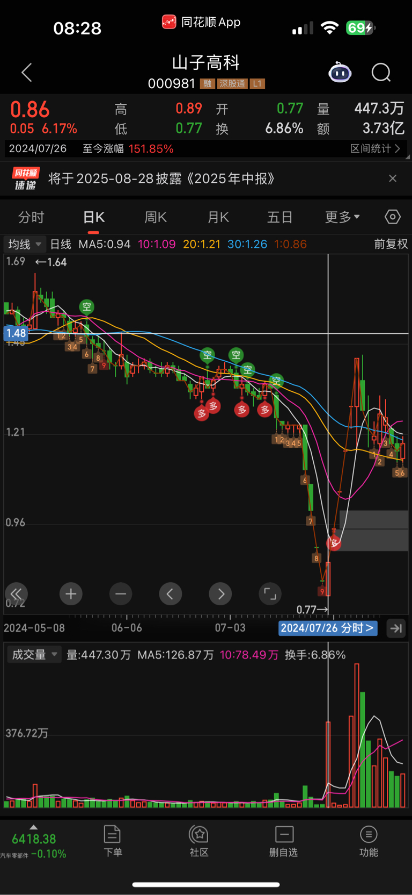Tap the 30:1.26 moving average value
This screenshot has height=895, width=412.
pyautogui.click(x=247, y=244)
